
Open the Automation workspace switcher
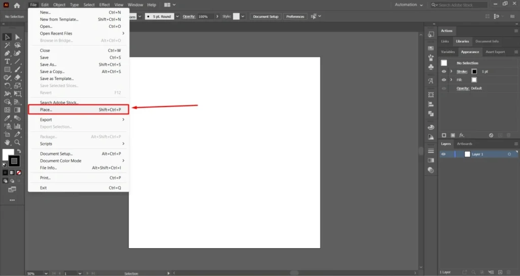click(409, 5)
